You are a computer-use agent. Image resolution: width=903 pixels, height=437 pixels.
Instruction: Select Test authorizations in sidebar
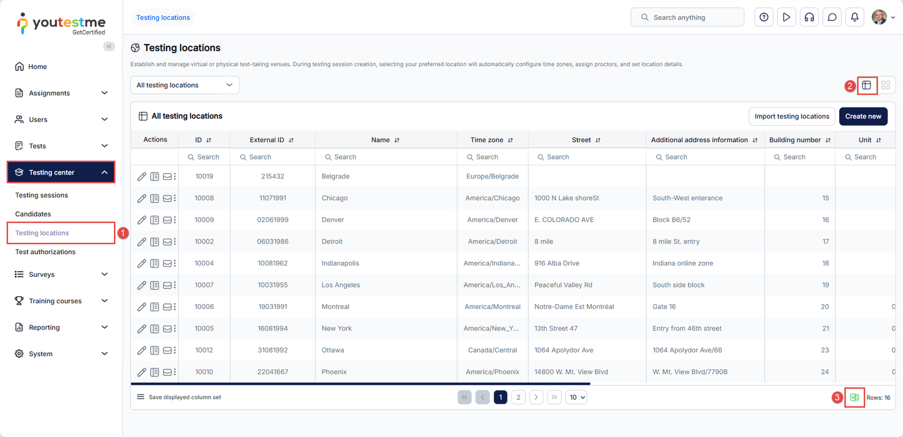[45, 252]
